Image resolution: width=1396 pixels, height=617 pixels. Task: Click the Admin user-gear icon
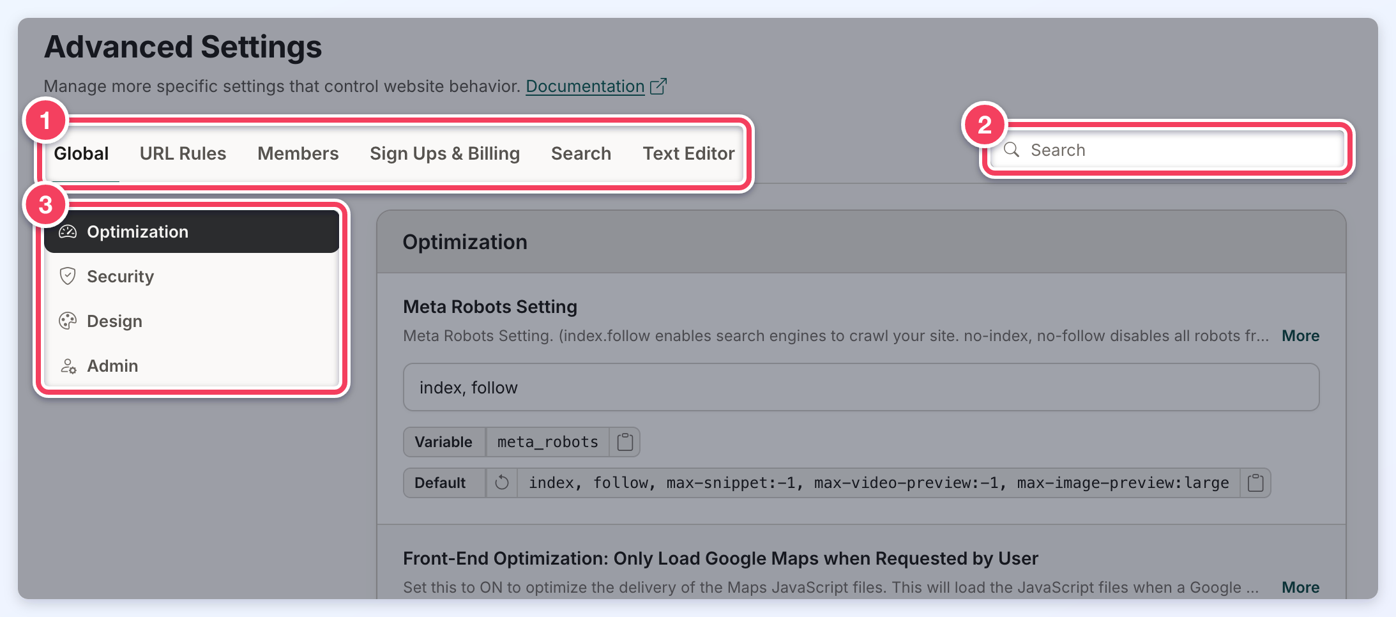(x=68, y=366)
